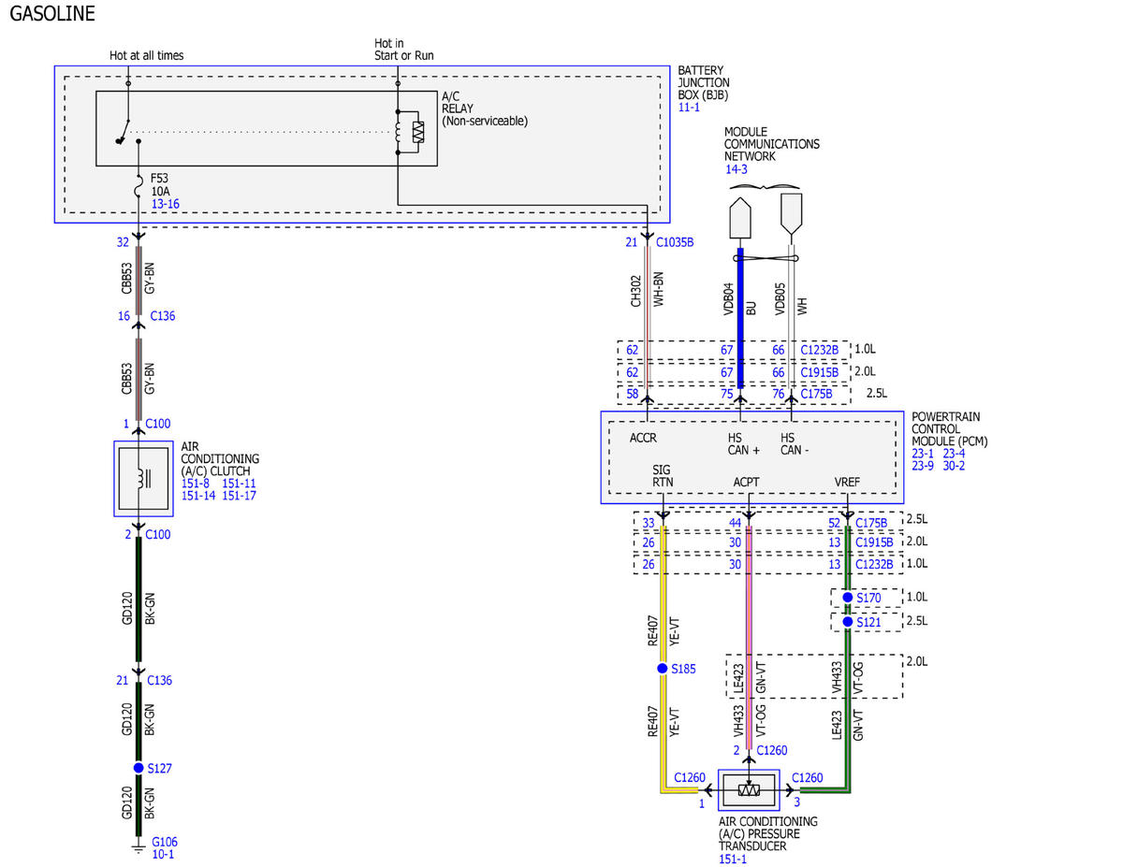Click the A/C relay coil symbol
This screenshot has height=867, width=1123.
[412, 132]
